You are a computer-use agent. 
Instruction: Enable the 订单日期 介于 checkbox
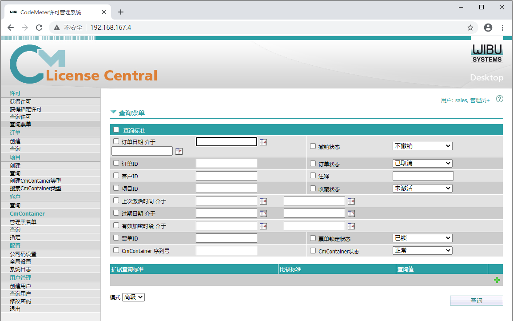pyautogui.click(x=116, y=141)
